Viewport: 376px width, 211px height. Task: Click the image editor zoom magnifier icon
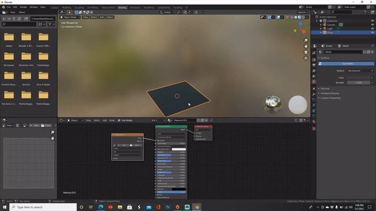click(52, 132)
